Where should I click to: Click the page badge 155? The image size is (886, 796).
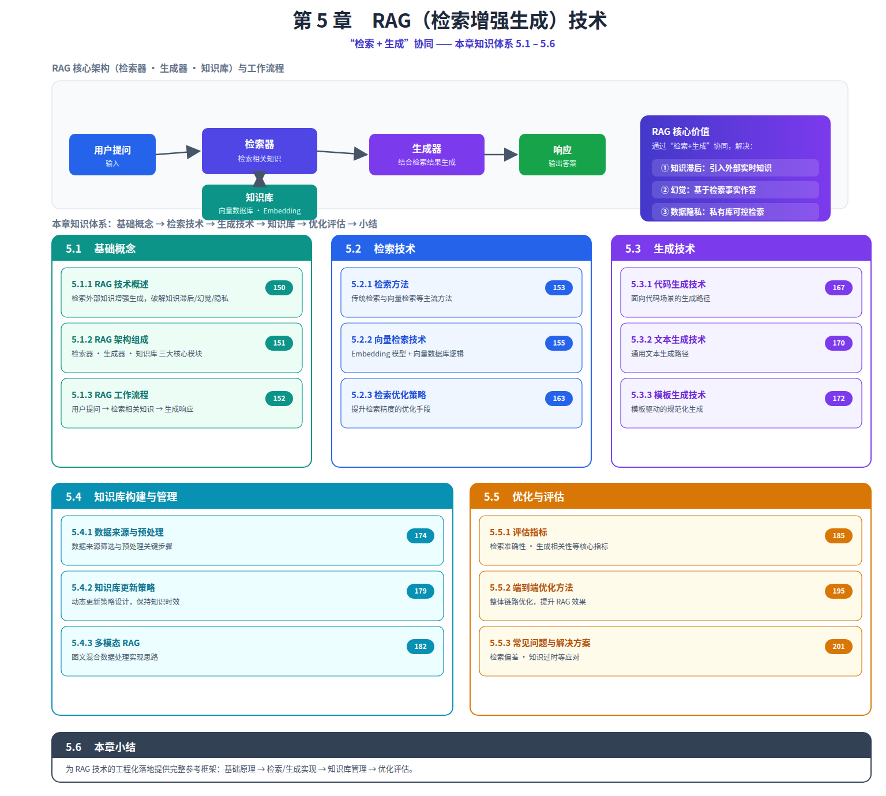(x=559, y=343)
